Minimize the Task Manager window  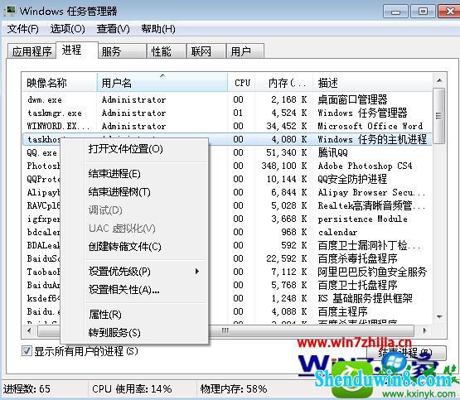(395, 12)
